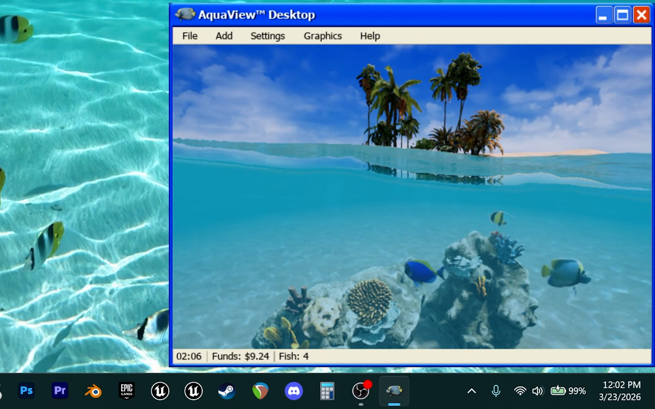Open the volume speaker control
Screen dimensions: 655x409
tap(537, 391)
